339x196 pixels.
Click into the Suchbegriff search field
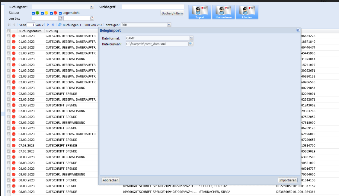point(153,7)
